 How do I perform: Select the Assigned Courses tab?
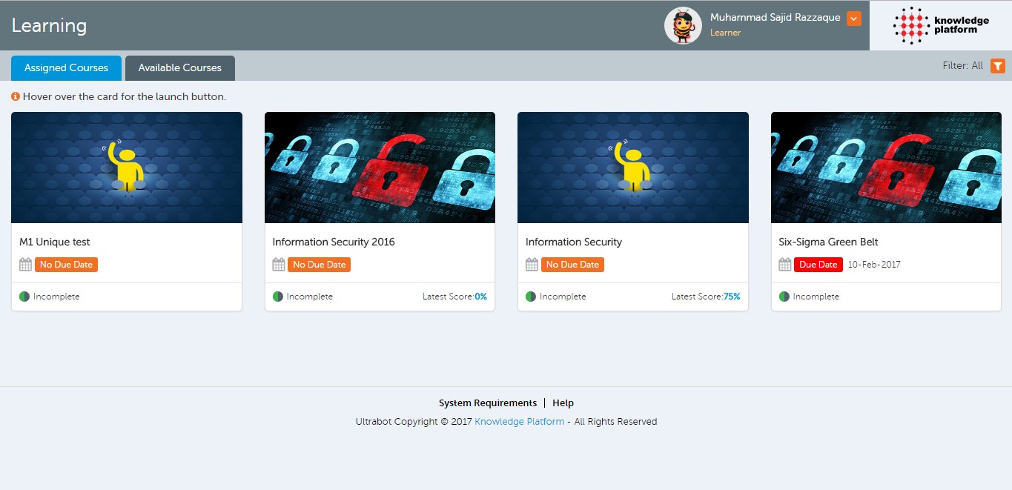[66, 67]
